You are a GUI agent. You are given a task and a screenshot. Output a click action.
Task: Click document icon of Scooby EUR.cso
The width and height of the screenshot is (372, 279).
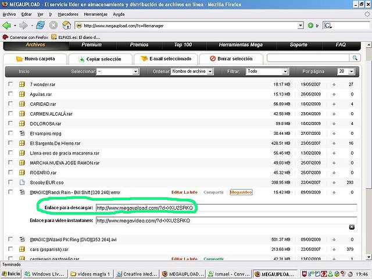coord(22,182)
